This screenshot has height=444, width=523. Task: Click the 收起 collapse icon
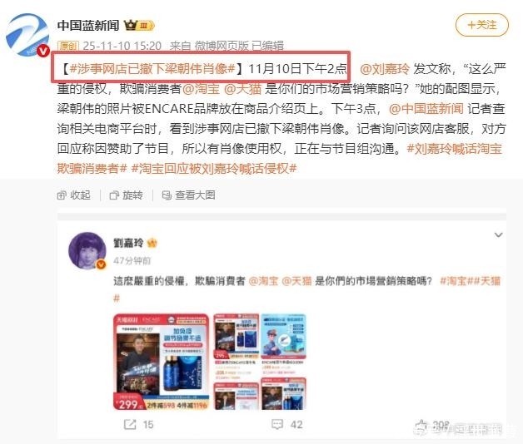[62, 195]
